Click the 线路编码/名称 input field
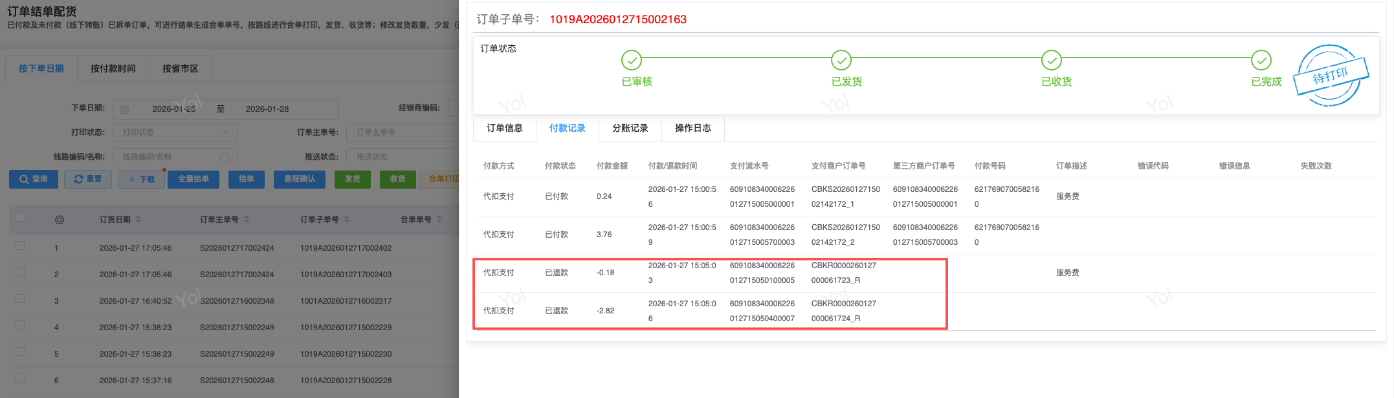1394x398 pixels. tap(175, 157)
